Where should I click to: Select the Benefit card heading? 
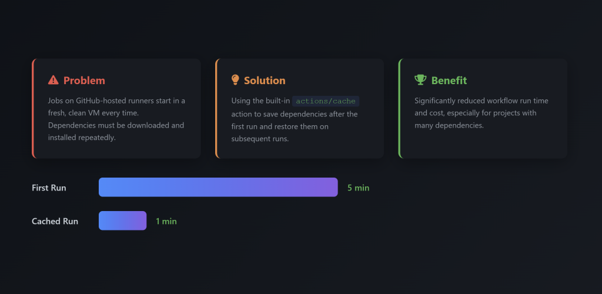[x=449, y=81]
